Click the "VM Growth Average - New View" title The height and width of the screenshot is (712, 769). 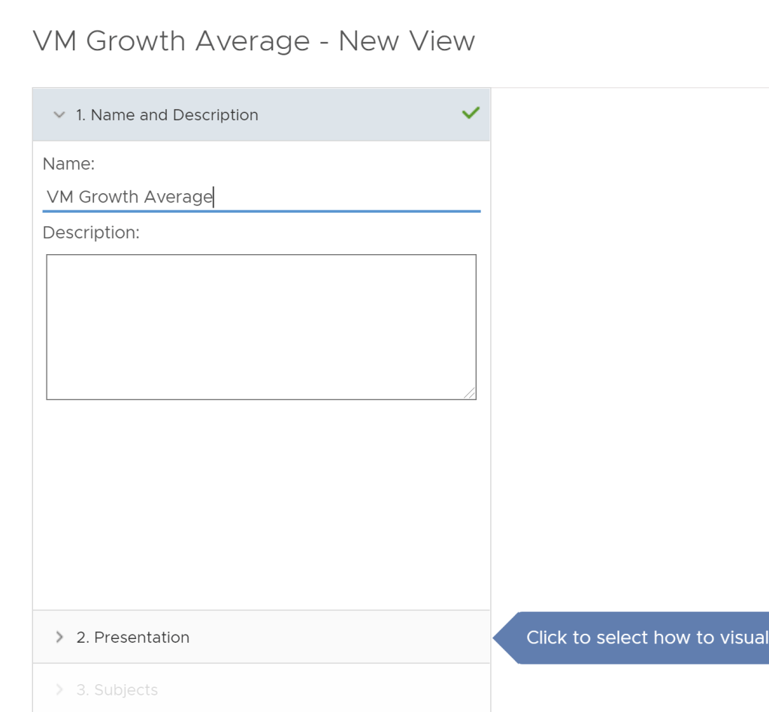[x=253, y=41]
